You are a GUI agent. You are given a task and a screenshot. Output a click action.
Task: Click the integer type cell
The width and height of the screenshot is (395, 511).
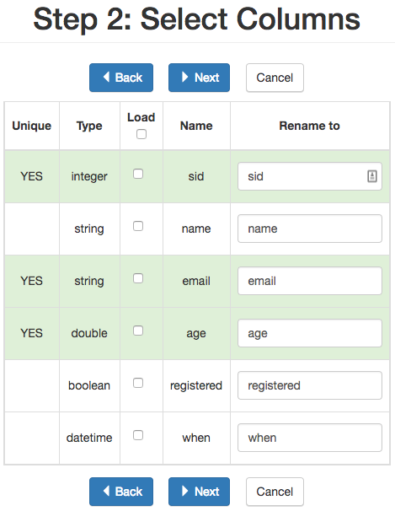click(x=89, y=176)
